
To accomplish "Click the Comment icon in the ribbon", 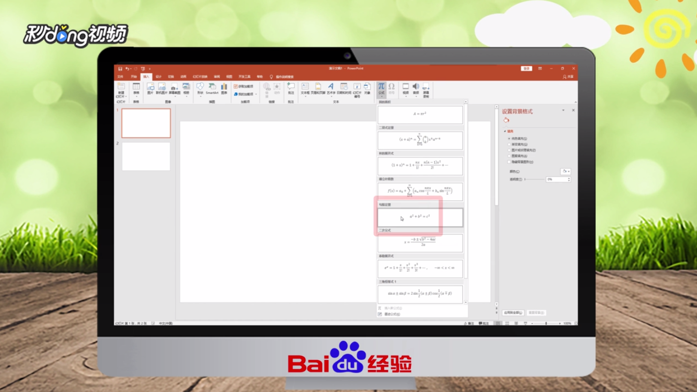I will click(x=291, y=86).
